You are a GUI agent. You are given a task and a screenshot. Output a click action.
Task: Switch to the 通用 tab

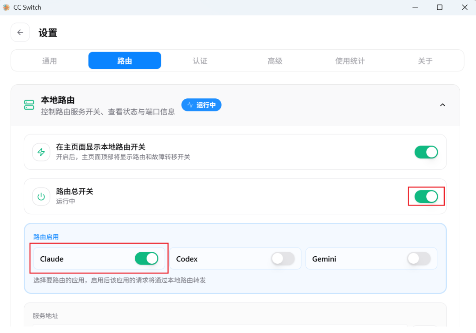[x=49, y=61]
